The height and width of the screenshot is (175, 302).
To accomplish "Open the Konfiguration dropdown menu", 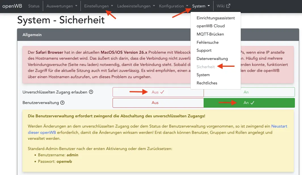I will point(174,6).
